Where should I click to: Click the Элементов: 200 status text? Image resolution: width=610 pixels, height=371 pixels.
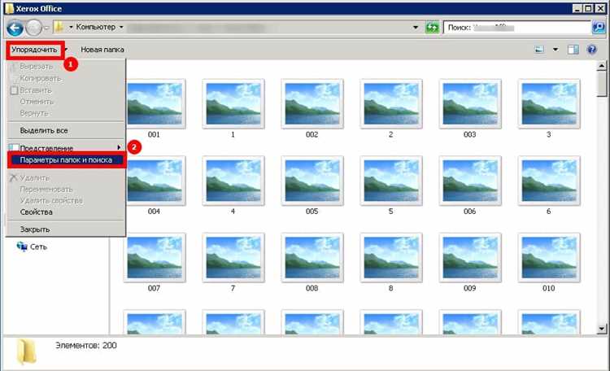click(x=86, y=345)
